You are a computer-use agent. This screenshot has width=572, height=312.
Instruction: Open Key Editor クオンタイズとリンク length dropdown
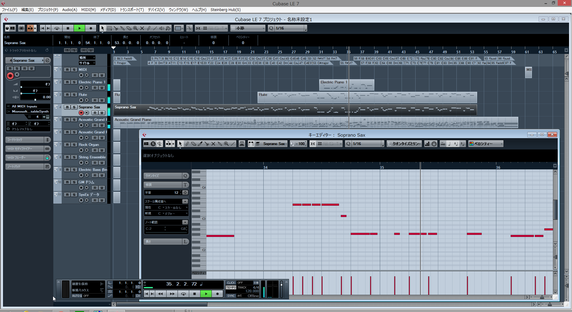pos(404,144)
